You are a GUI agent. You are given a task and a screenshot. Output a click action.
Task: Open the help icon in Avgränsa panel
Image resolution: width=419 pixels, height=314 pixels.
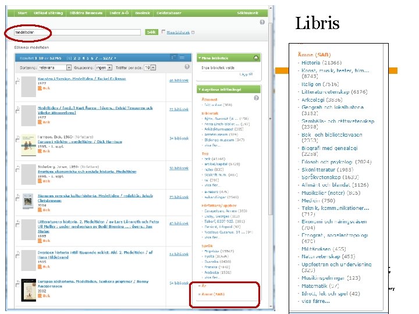[256, 98]
